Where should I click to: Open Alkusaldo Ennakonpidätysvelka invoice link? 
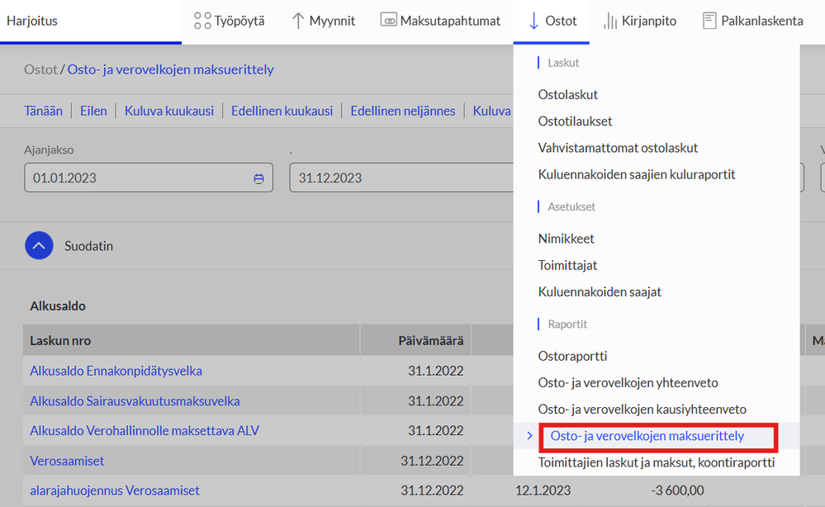tap(116, 371)
